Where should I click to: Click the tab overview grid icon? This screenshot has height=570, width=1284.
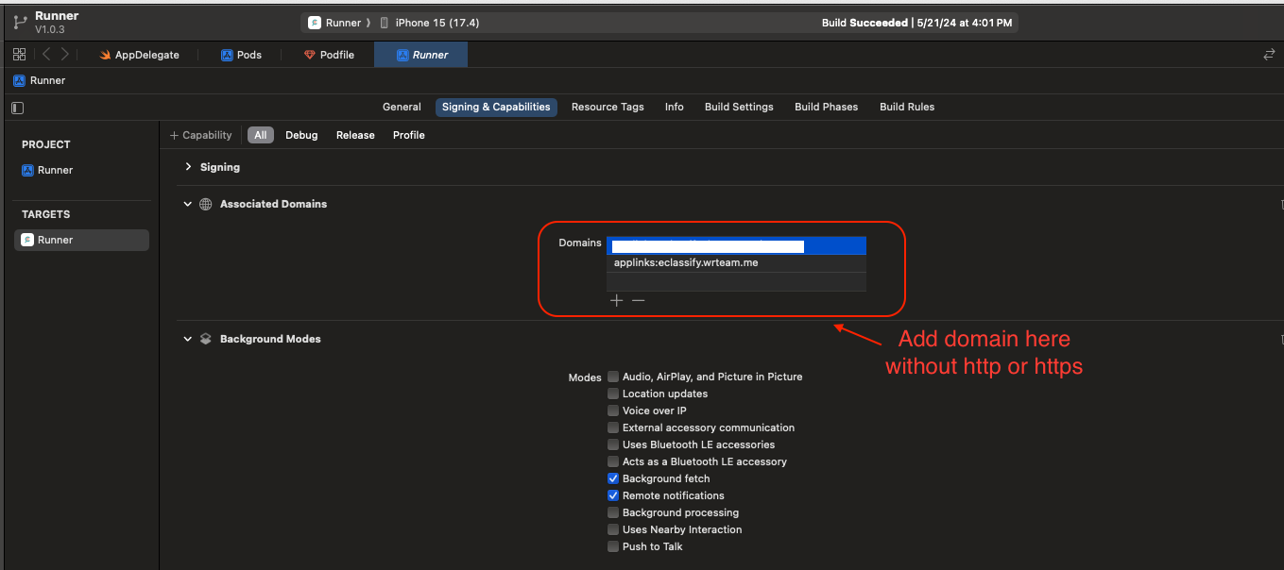19,55
